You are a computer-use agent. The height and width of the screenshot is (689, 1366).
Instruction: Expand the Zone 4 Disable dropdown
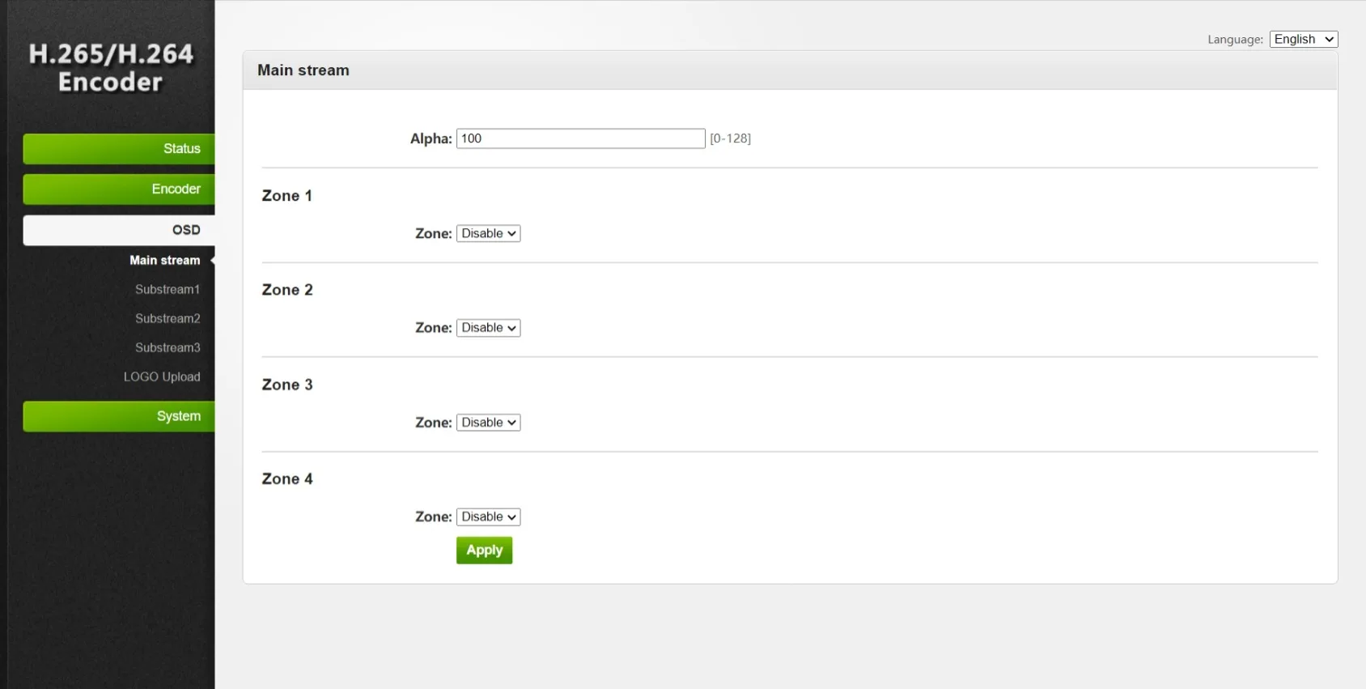coord(488,517)
